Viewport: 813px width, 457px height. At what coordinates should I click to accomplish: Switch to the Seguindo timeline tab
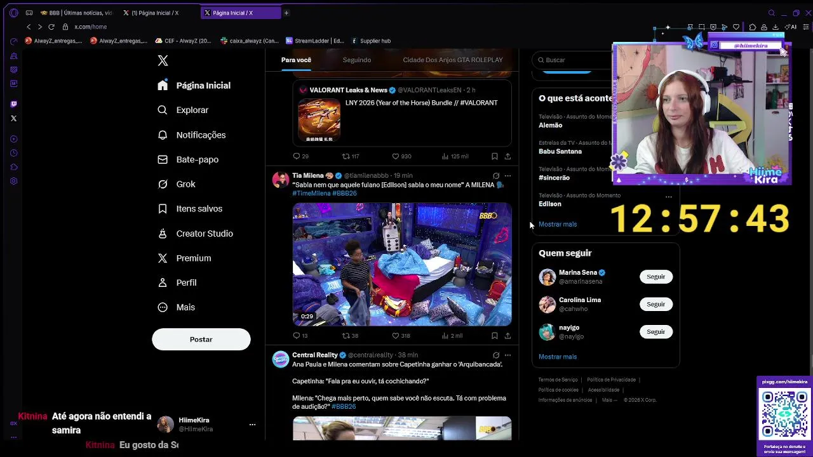tap(357, 60)
